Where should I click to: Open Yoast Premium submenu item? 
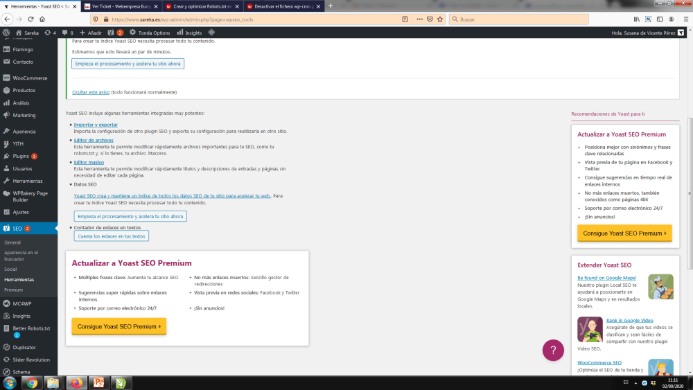[x=13, y=290]
